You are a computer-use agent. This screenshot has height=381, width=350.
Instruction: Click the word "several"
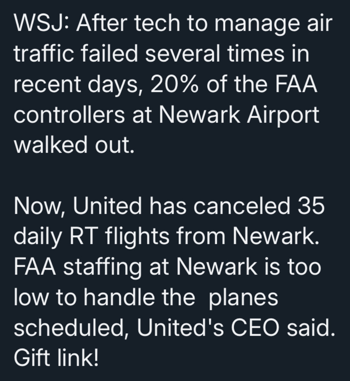point(183,54)
